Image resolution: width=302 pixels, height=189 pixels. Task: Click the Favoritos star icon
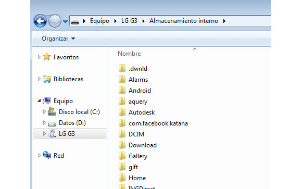pos(47,57)
